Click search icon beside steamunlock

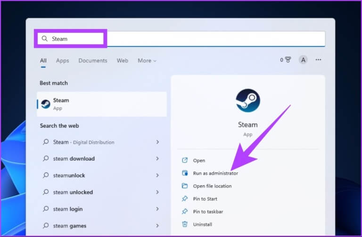tap(46, 175)
